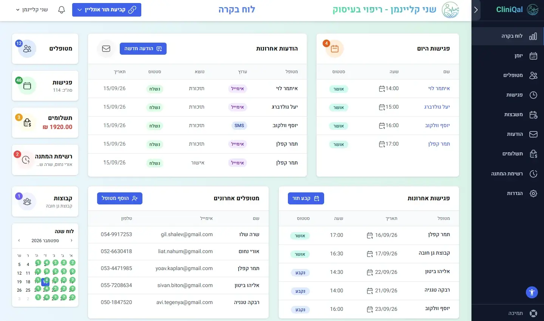This screenshot has height=321, width=544.
Task: Open יעל גולדברג link in פגישות היום
Action: tap(437, 107)
